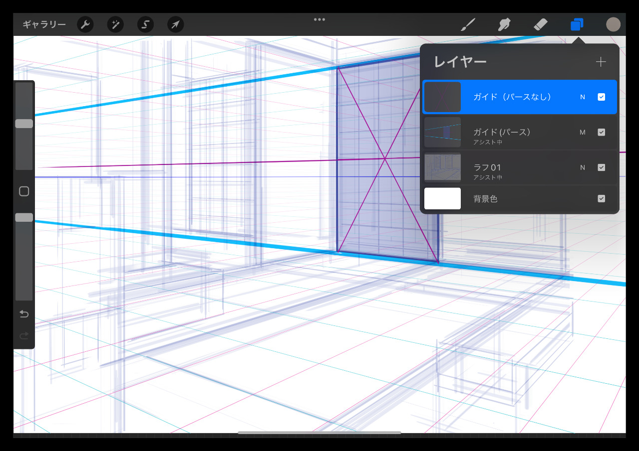The image size is (639, 451).
Task: Open the Actions wrench menu
Action: [x=85, y=24]
